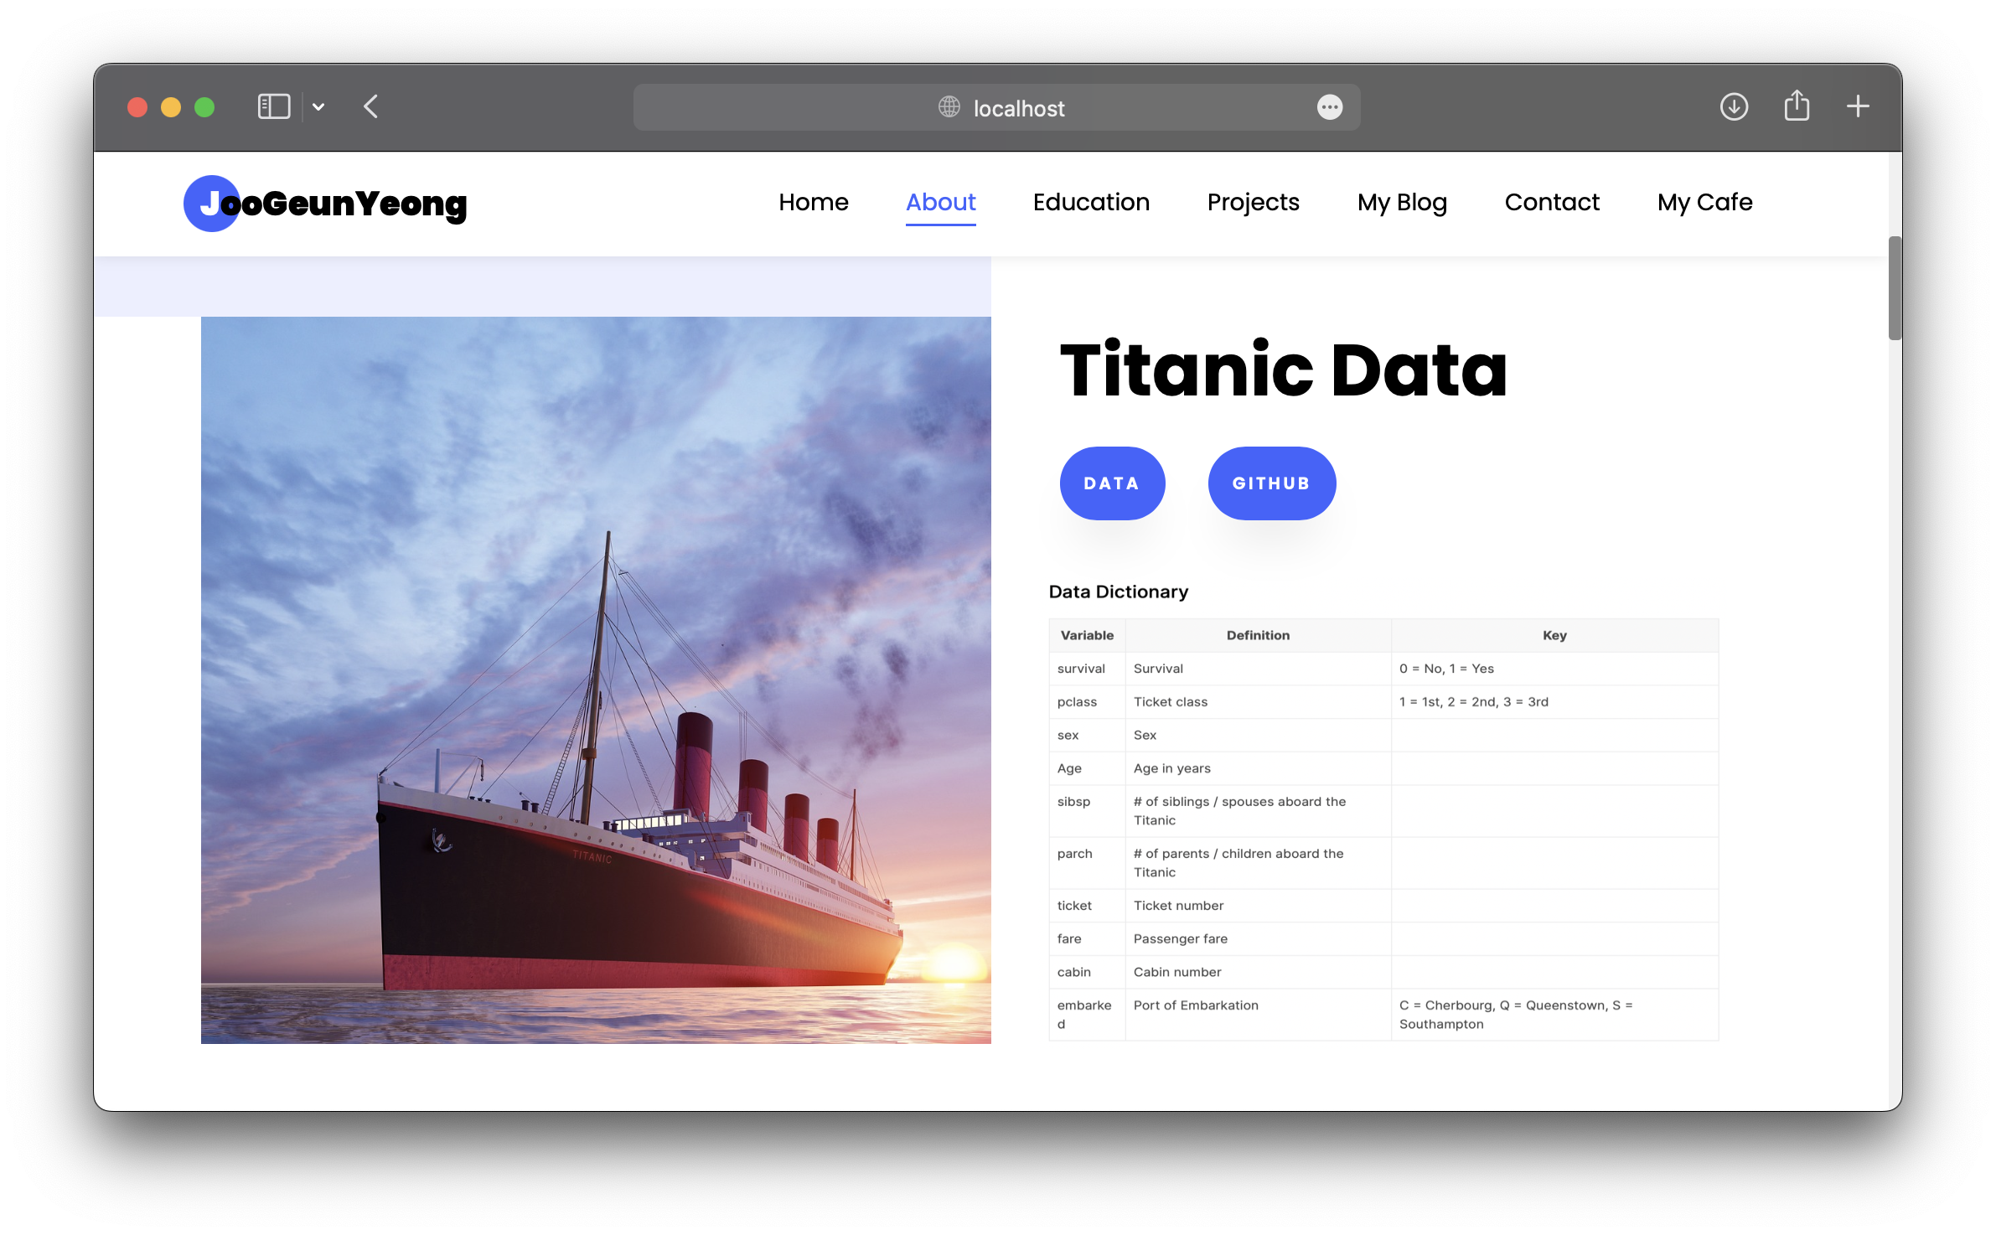Click the page vertical scrollbar thumb

coord(1894,288)
